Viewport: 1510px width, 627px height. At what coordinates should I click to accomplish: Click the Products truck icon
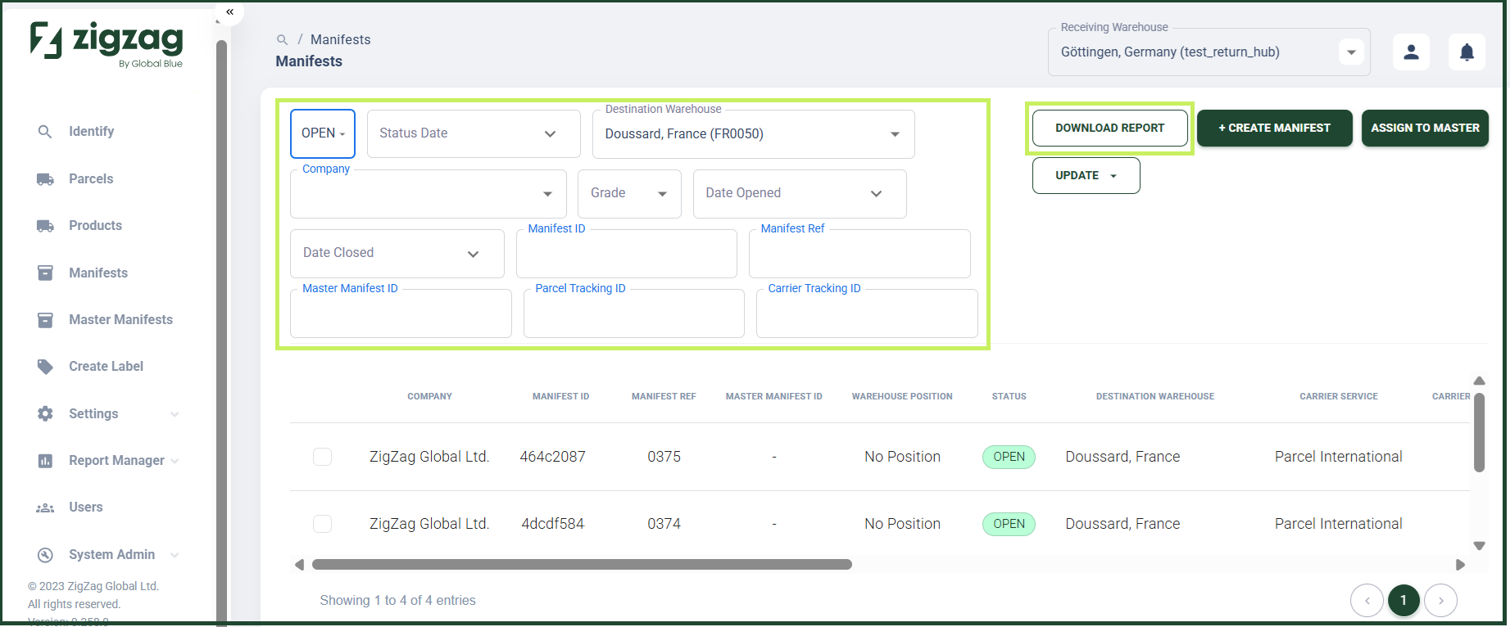click(x=45, y=226)
